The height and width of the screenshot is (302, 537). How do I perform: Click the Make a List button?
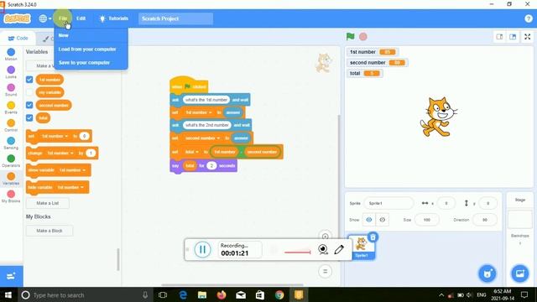[x=48, y=203]
